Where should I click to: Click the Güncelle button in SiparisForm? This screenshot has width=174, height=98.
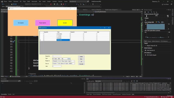tap(81, 64)
